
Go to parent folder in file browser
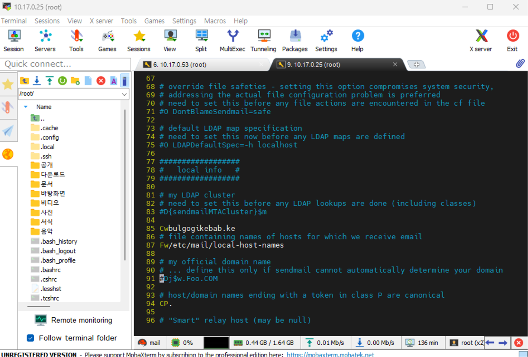pyautogui.click(x=25, y=81)
